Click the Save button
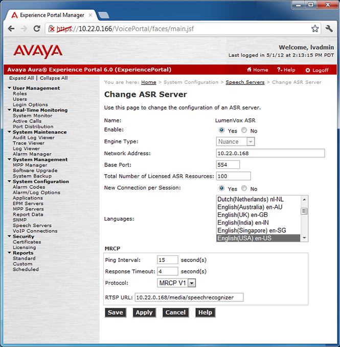Image resolution: width=340 pixels, height=347 pixels. [x=116, y=313]
